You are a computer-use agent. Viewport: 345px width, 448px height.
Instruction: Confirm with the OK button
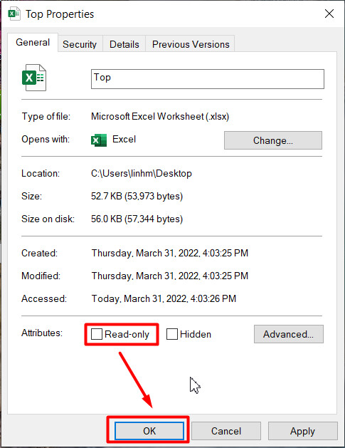(x=149, y=431)
